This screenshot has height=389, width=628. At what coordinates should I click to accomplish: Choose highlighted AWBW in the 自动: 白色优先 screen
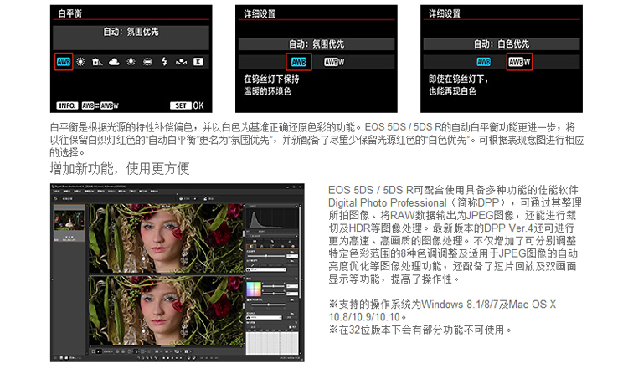519,62
